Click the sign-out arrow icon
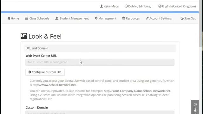Viewport: 203px width, 114px height. pyautogui.click(x=182, y=18)
